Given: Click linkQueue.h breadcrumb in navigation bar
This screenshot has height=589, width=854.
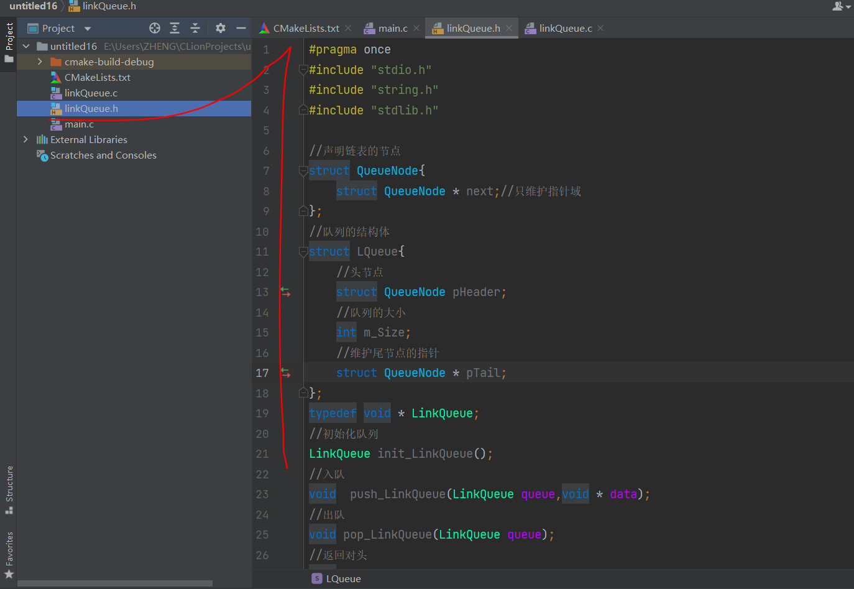Looking at the screenshot, I should click(x=103, y=6).
